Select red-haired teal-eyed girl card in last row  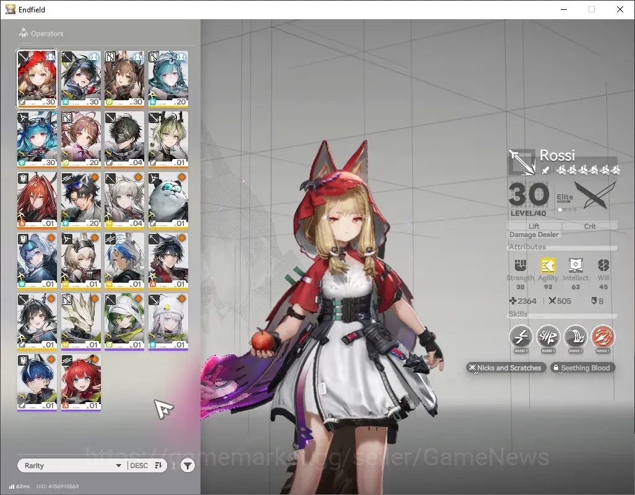[81, 382]
